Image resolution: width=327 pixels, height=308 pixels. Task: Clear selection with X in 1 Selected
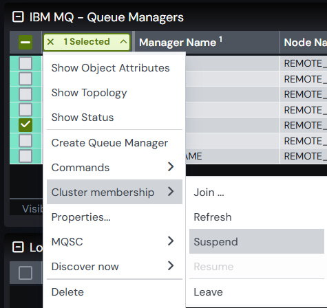(x=50, y=42)
